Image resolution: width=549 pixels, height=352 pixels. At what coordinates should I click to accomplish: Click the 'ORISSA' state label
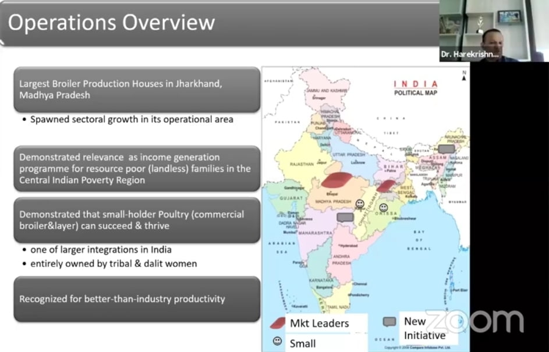click(x=386, y=214)
